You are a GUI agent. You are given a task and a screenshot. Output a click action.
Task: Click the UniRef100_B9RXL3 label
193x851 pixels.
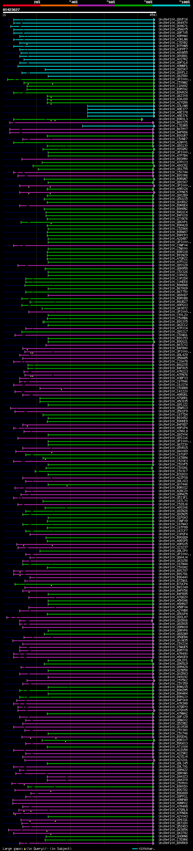173,119
